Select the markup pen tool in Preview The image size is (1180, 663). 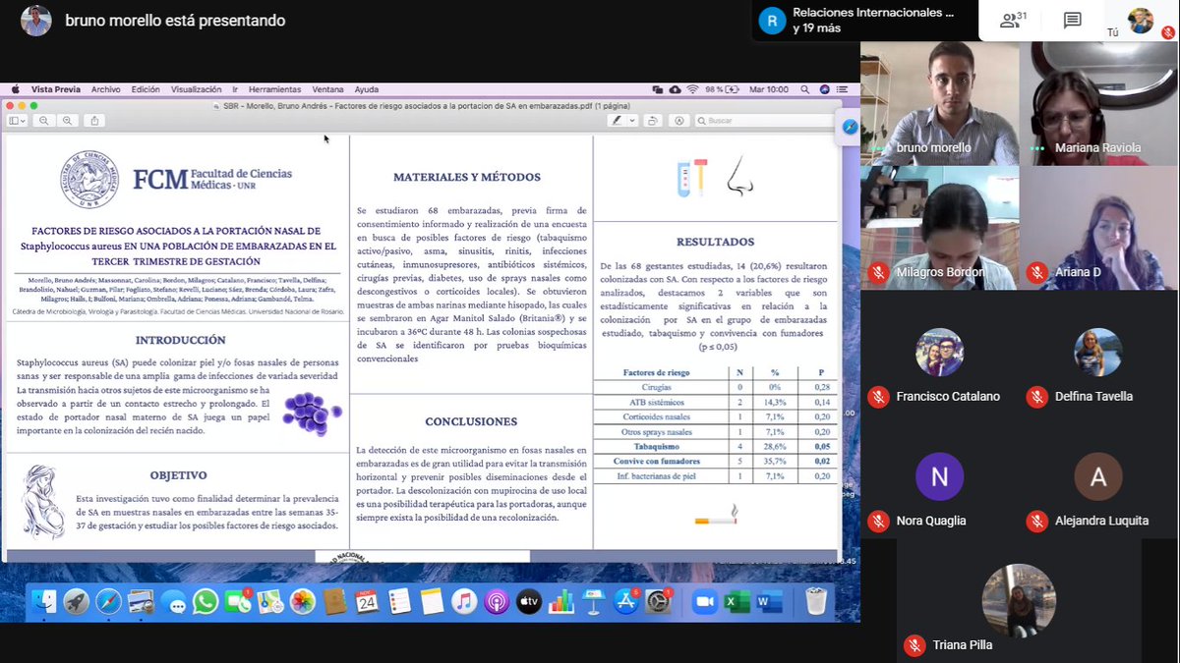617,121
